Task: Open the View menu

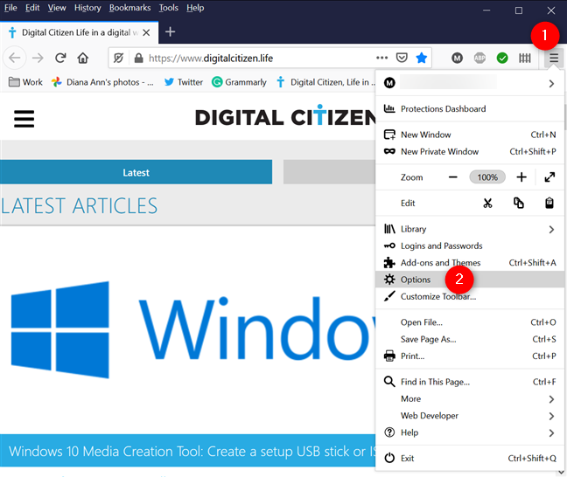Action: [57, 8]
